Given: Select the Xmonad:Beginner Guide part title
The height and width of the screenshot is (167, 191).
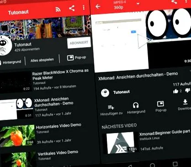Looking at the screenshot, I should tap(164, 133).
